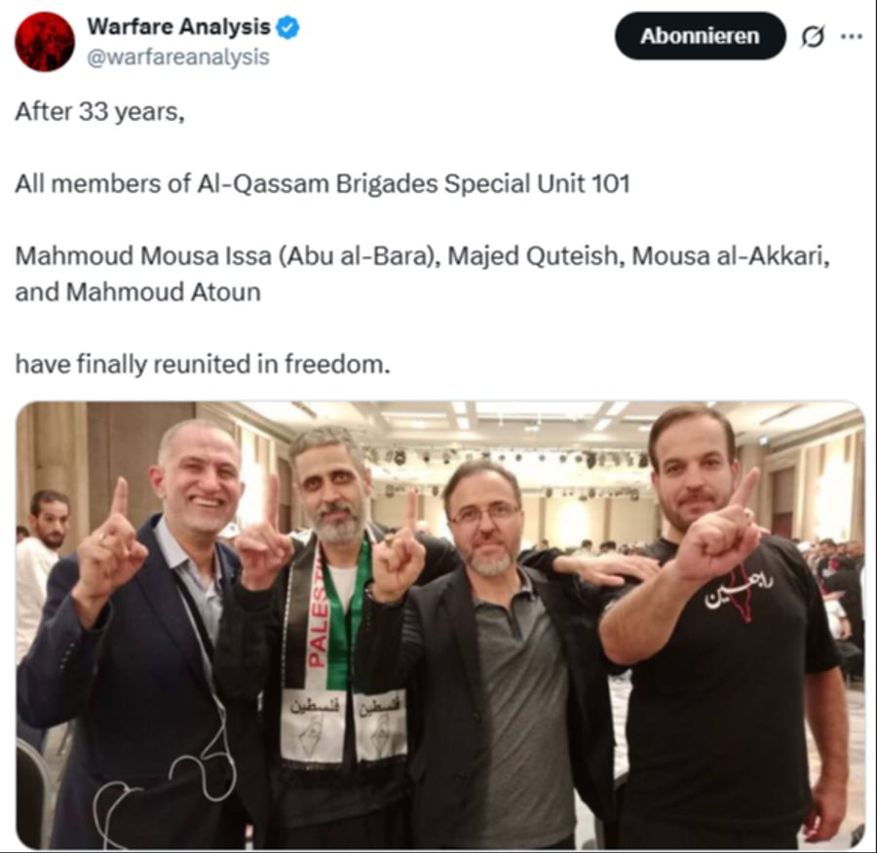This screenshot has height=853, width=877.
Task: Click the "and Mahmoud Atoun" text line
Action: point(137,292)
